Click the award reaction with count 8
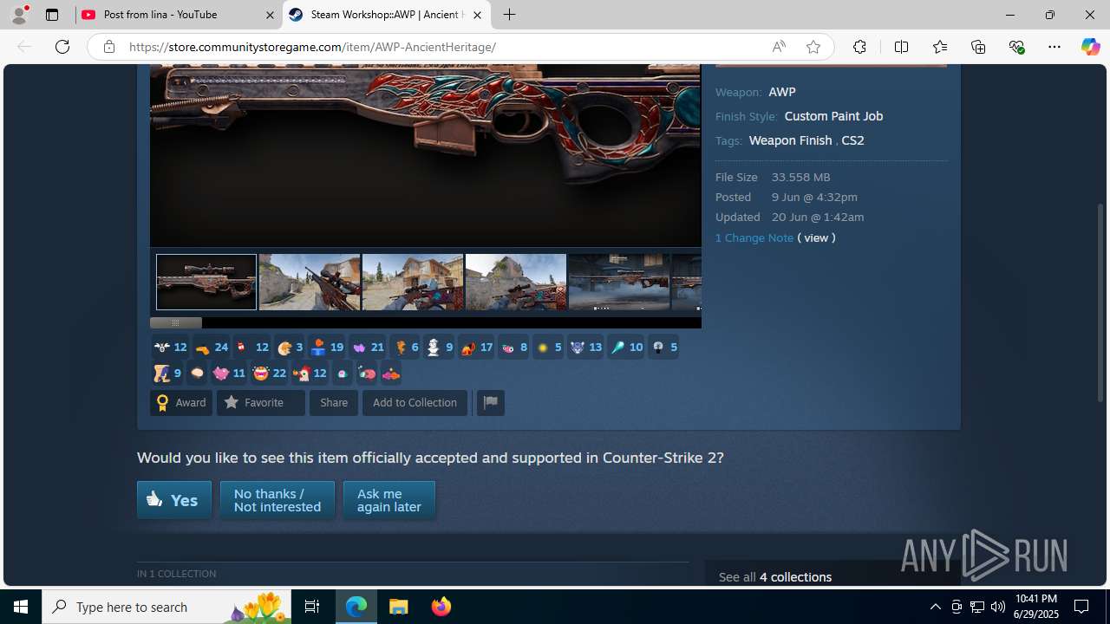1110x624 pixels. pos(513,348)
